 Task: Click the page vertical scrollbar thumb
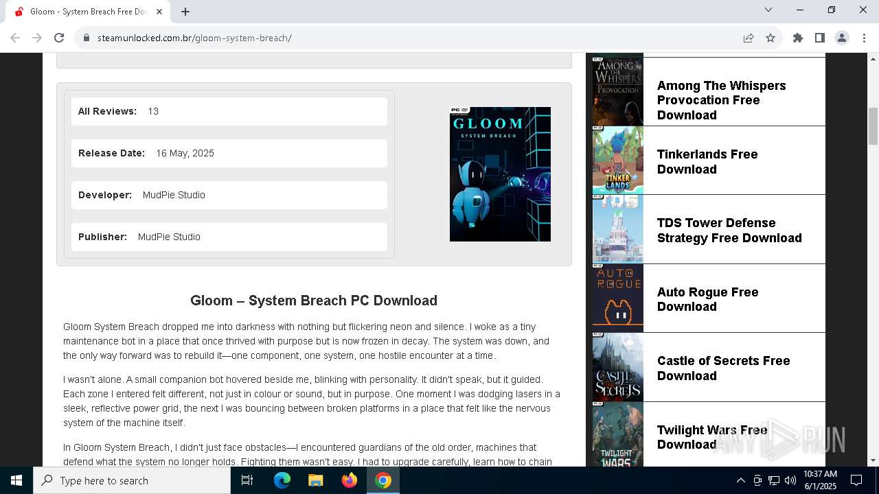pos(873,126)
